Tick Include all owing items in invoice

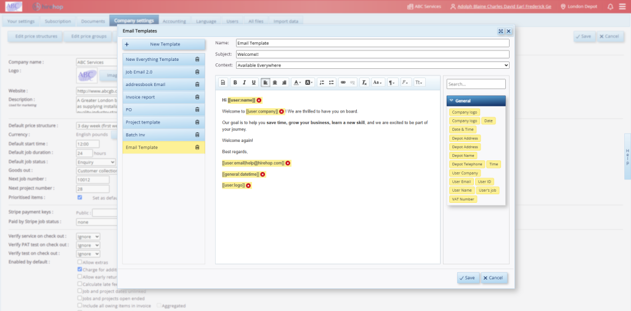(79, 305)
